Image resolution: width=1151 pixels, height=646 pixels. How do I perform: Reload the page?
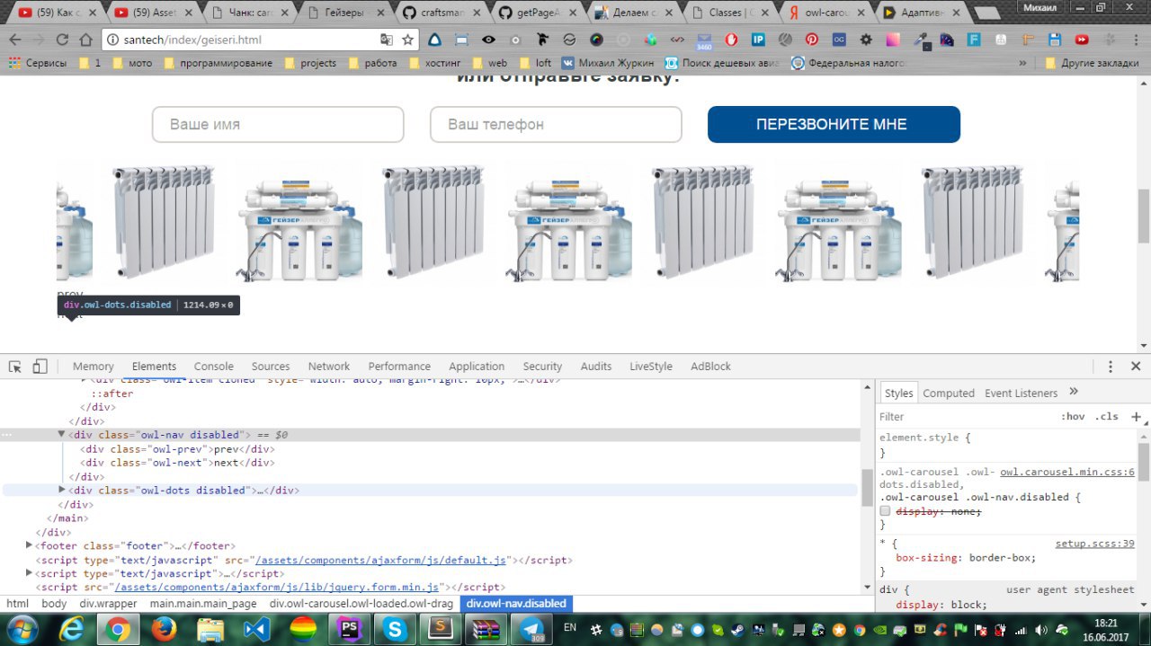62,40
